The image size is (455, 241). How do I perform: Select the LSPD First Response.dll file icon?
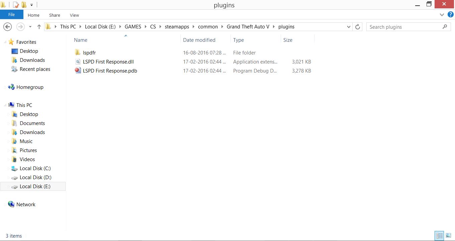coord(78,62)
